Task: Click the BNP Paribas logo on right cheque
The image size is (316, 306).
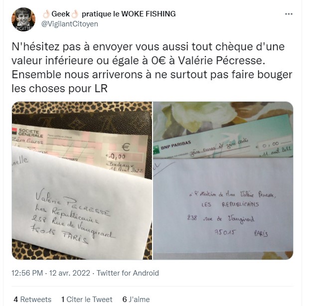Action: (172, 147)
